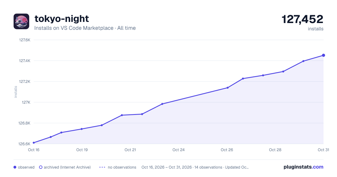Click the filled 'observed' legend dot

point(15,167)
